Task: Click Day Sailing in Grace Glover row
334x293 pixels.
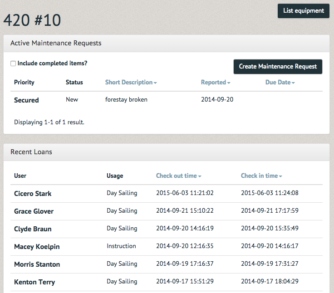Action: click(x=122, y=210)
